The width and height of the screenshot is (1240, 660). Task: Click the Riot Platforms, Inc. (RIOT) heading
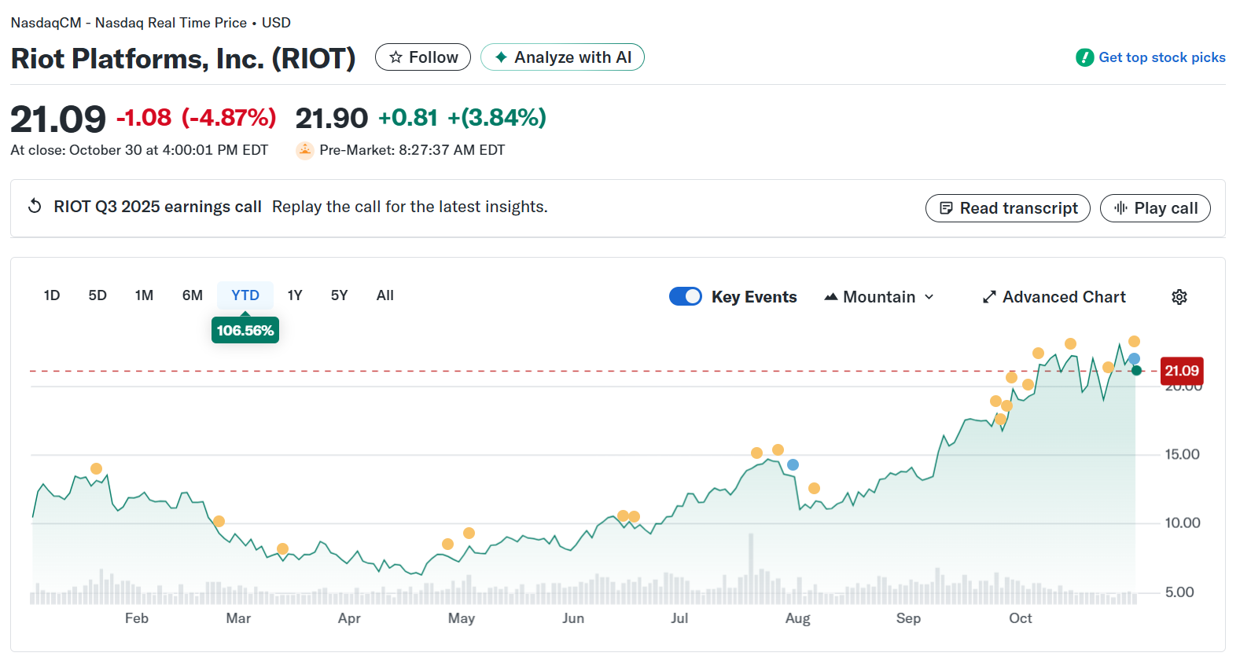click(x=183, y=58)
